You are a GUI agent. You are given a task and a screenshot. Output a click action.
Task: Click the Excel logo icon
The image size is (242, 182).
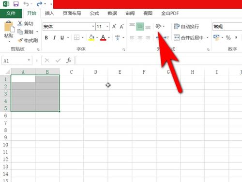[x=6, y=4]
